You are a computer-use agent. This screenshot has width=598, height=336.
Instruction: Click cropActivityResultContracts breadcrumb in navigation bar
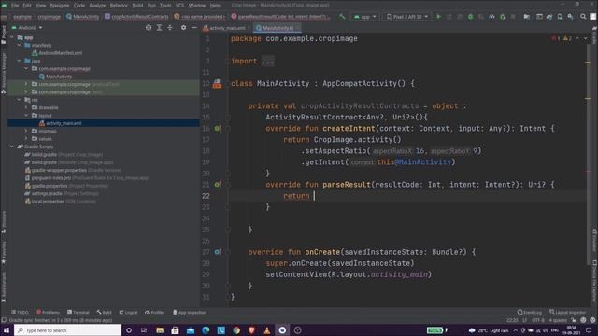click(x=136, y=17)
